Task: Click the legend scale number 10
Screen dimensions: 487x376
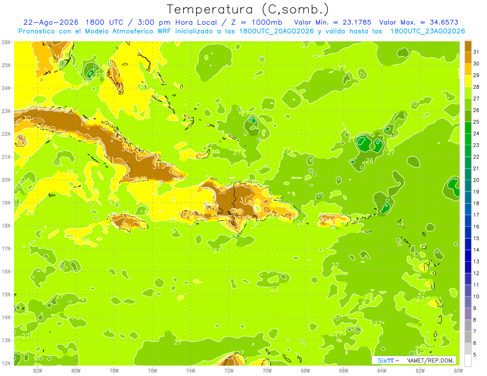Action: click(476, 297)
